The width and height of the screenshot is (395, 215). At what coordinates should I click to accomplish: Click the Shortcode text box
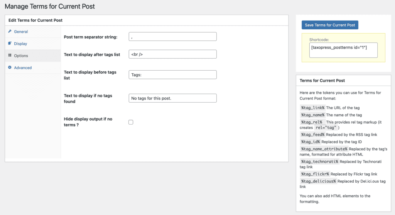[x=343, y=50]
